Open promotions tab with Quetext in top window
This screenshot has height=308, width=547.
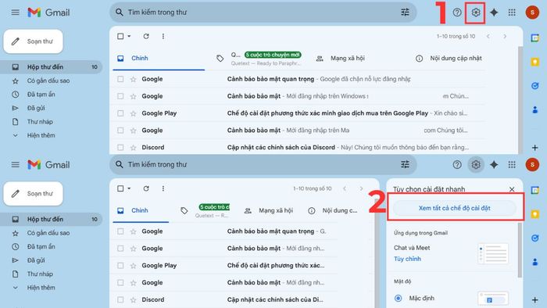(x=259, y=59)
